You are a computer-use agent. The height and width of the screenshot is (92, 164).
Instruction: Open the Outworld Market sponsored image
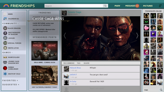pyautogui.click(x=44, y=75)
